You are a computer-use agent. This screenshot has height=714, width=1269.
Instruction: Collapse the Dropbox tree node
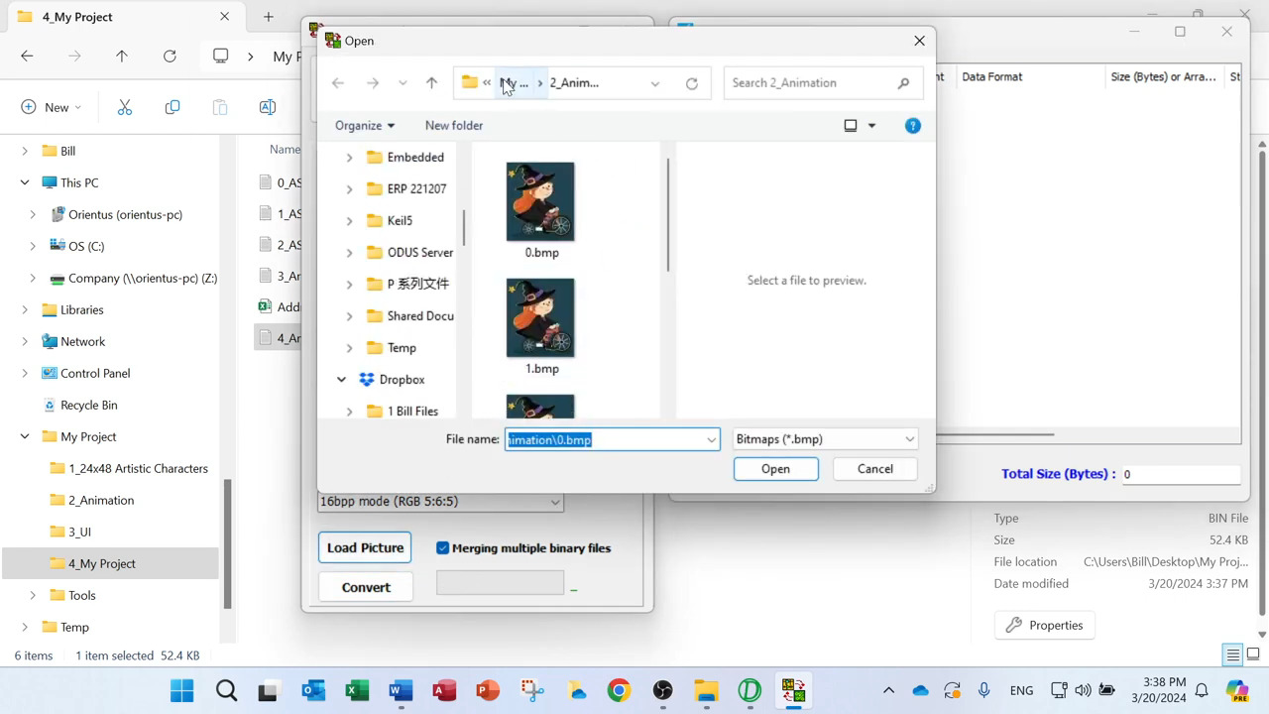coord(342,380)
